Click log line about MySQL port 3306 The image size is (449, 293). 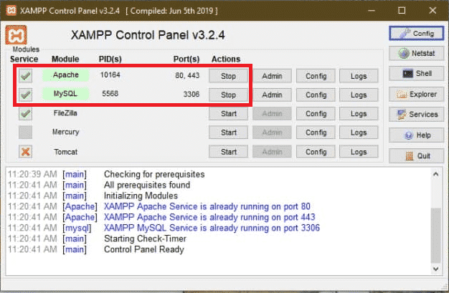212,228
